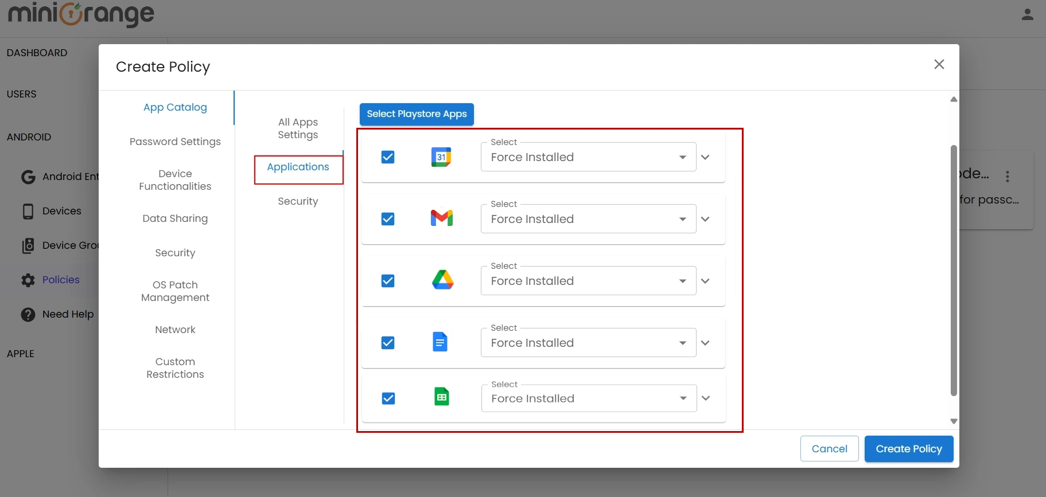Open install type dropdown for Google Sheets
The height and width of the screenshot is (497, 1046).
(x=589, y=398)
